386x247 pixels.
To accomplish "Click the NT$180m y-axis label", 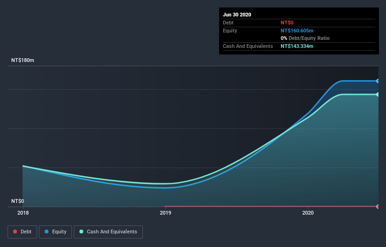I will (23, 60).
